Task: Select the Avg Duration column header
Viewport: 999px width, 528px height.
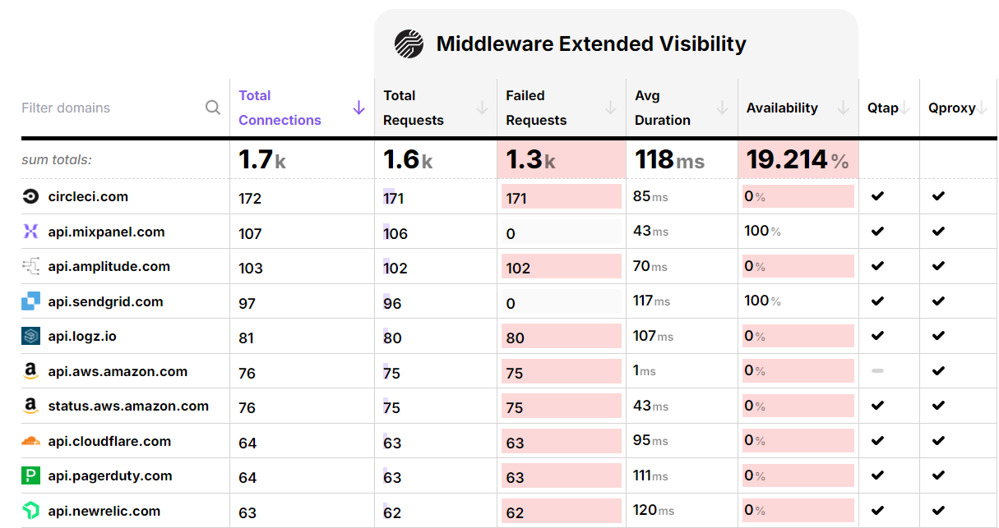Action: (x=662, y=108)
